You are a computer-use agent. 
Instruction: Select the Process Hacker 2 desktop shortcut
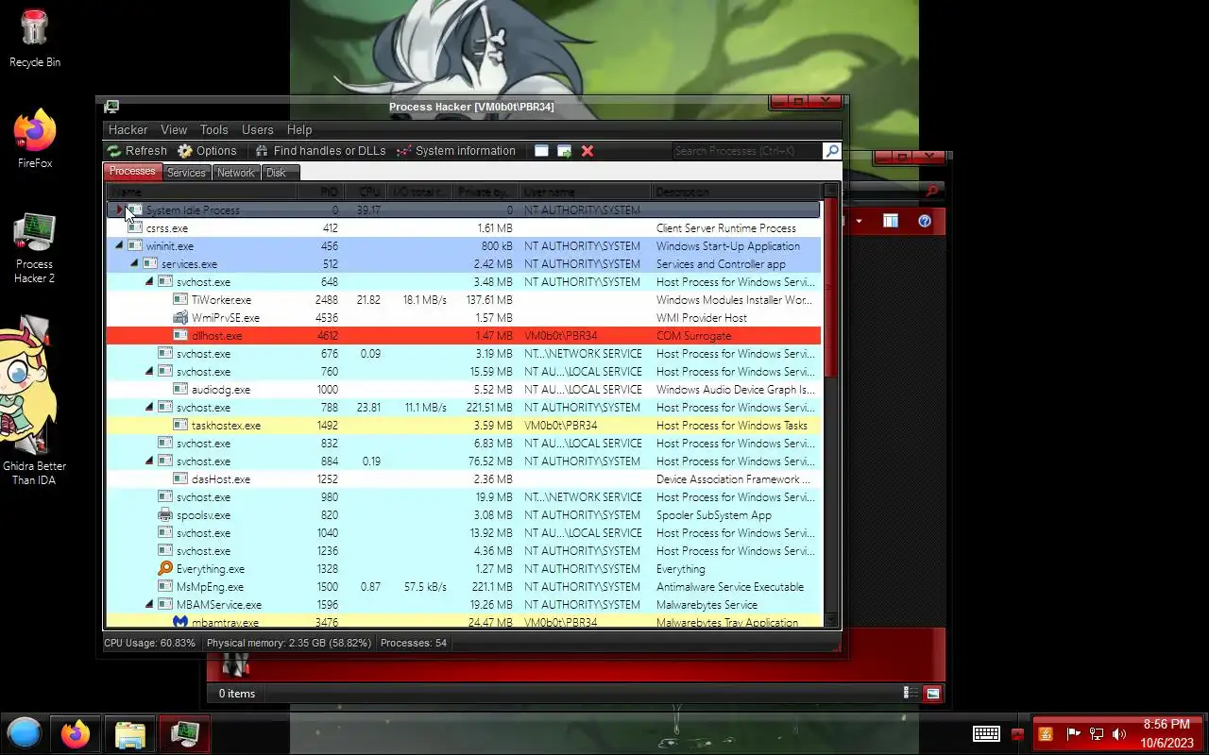pyautogui.click(x=34, y=248)
